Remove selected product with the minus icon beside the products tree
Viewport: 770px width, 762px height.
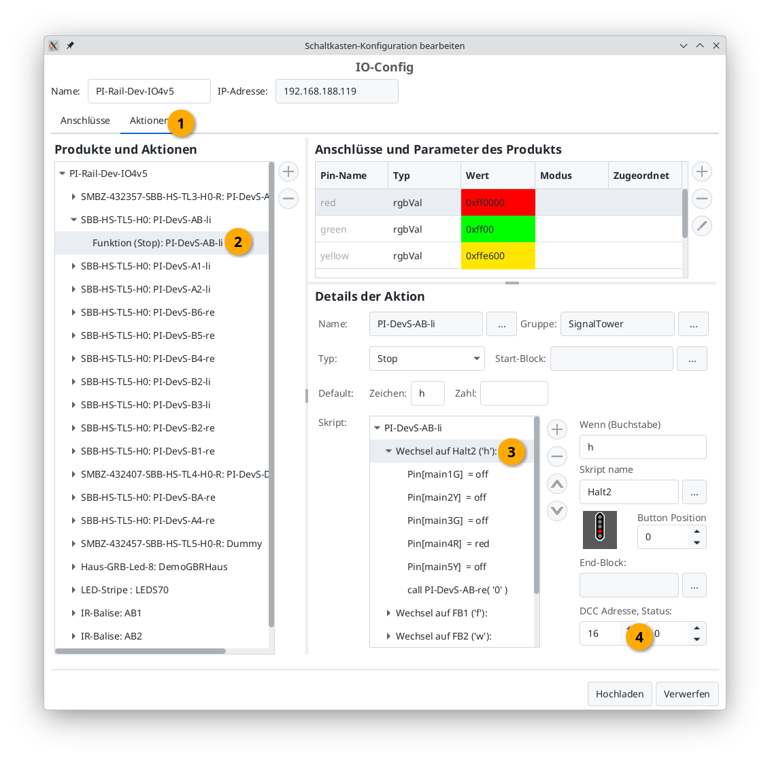click(x=288, y=199)
